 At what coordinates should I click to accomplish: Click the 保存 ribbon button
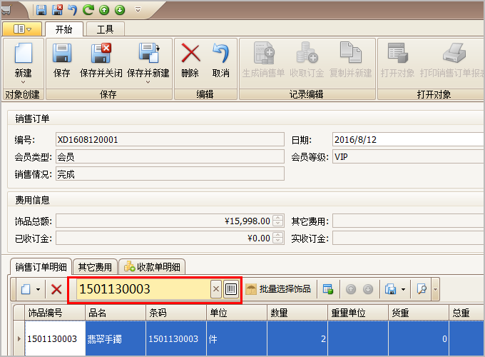[62, 61]
